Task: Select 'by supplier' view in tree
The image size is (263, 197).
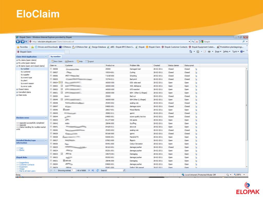Action: point(25,75)
